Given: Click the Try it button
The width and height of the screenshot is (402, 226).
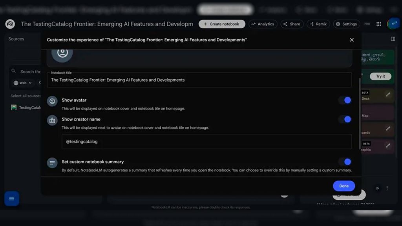Looking at the screenshot, I should [380, 77].
